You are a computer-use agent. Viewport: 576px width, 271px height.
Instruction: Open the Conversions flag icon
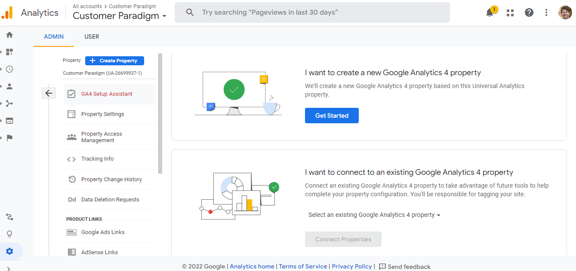click(9, 138)
